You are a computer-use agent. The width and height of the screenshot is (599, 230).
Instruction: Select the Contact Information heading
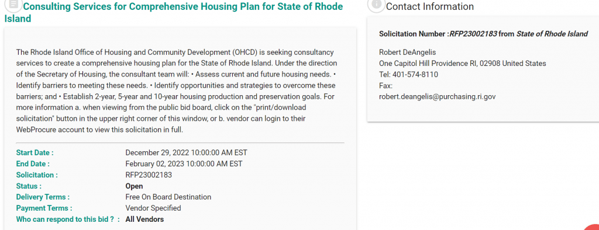pyautogui.click(x=430, y=6)
